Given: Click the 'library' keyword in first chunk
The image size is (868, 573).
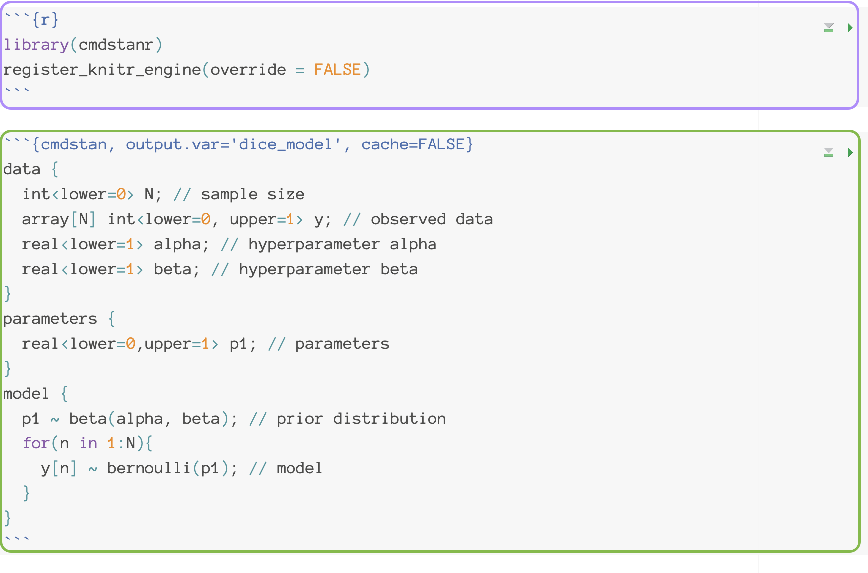Looking at the screenshot, I should [x=36, y=45].
